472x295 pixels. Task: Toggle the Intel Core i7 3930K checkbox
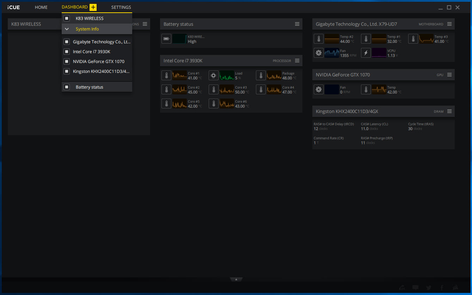tap(67, 52)
